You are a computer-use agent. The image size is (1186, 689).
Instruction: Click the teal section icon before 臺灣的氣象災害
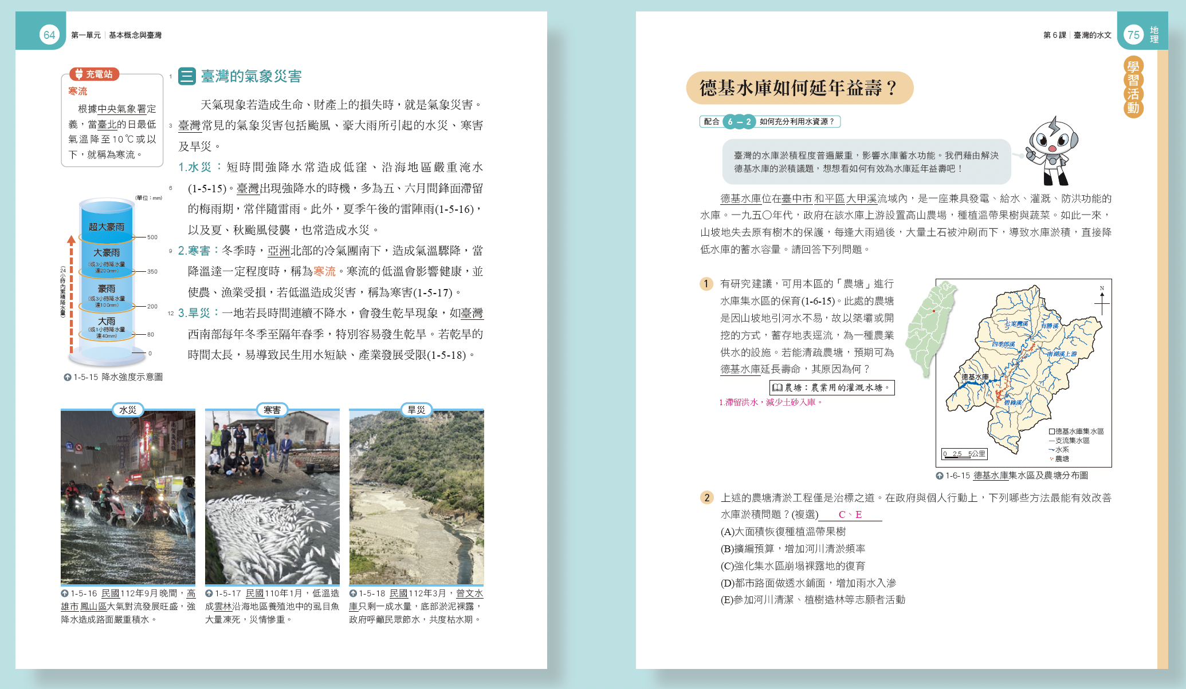pyautogui.click(x=187, y=76)
